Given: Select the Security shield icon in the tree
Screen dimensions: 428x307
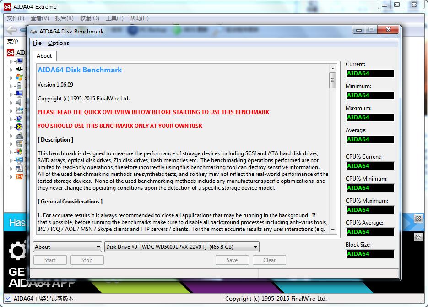Looking at the screenshot, I should click(19, 151).
